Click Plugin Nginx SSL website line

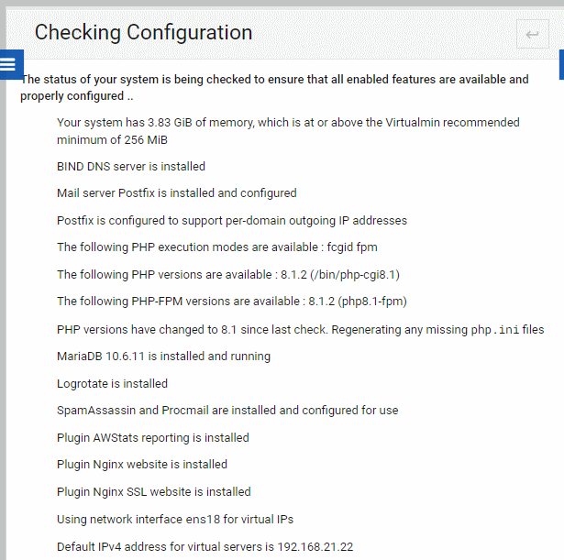(153, 491)
